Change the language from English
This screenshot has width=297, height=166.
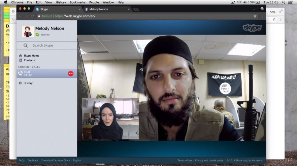[77, 160]
